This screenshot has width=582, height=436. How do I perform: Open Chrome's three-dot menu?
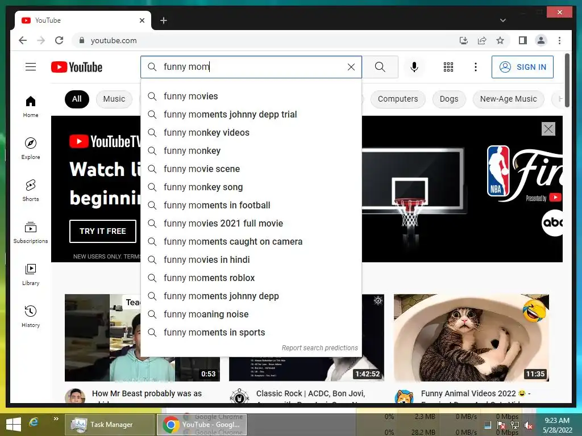click(x=559, y=40)
